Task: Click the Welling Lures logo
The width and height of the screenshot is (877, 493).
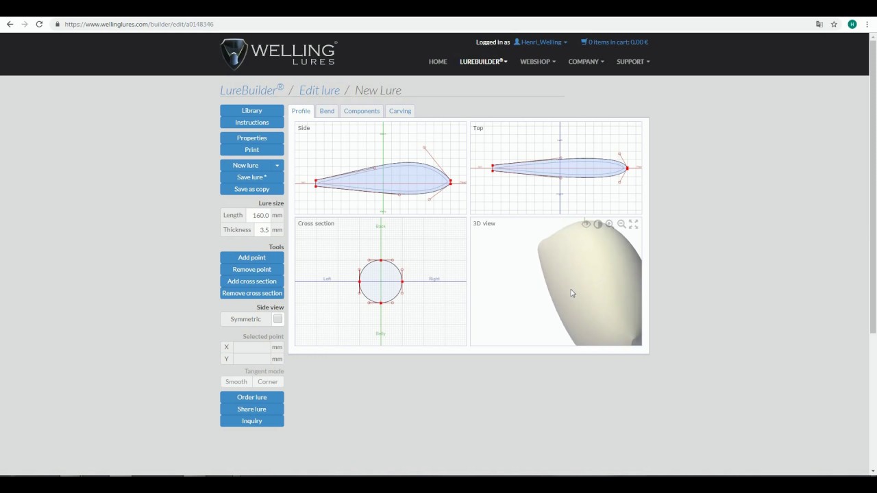Action: pos(278,54)
